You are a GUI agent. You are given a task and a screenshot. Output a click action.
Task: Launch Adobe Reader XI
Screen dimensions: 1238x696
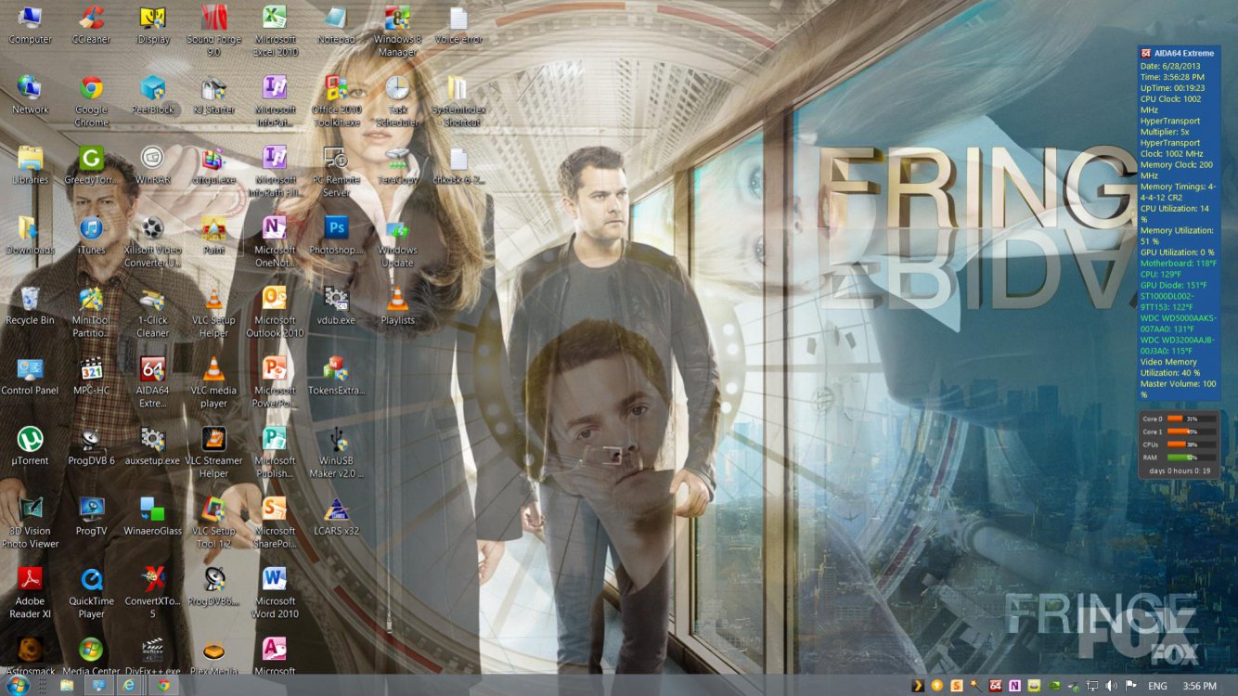click(x=30, y=594)
